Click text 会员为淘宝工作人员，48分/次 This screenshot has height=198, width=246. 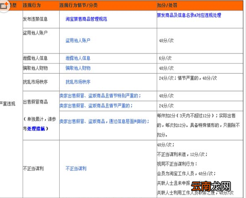tap(185, 173)
